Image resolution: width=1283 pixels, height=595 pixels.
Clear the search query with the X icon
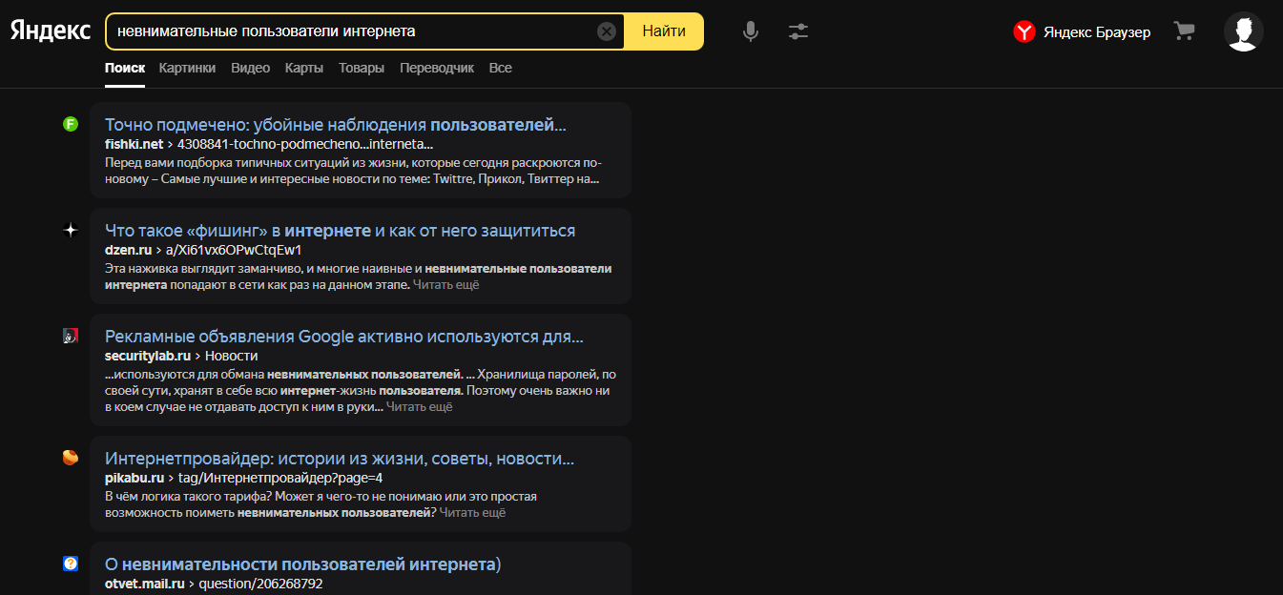pos(607,31)
